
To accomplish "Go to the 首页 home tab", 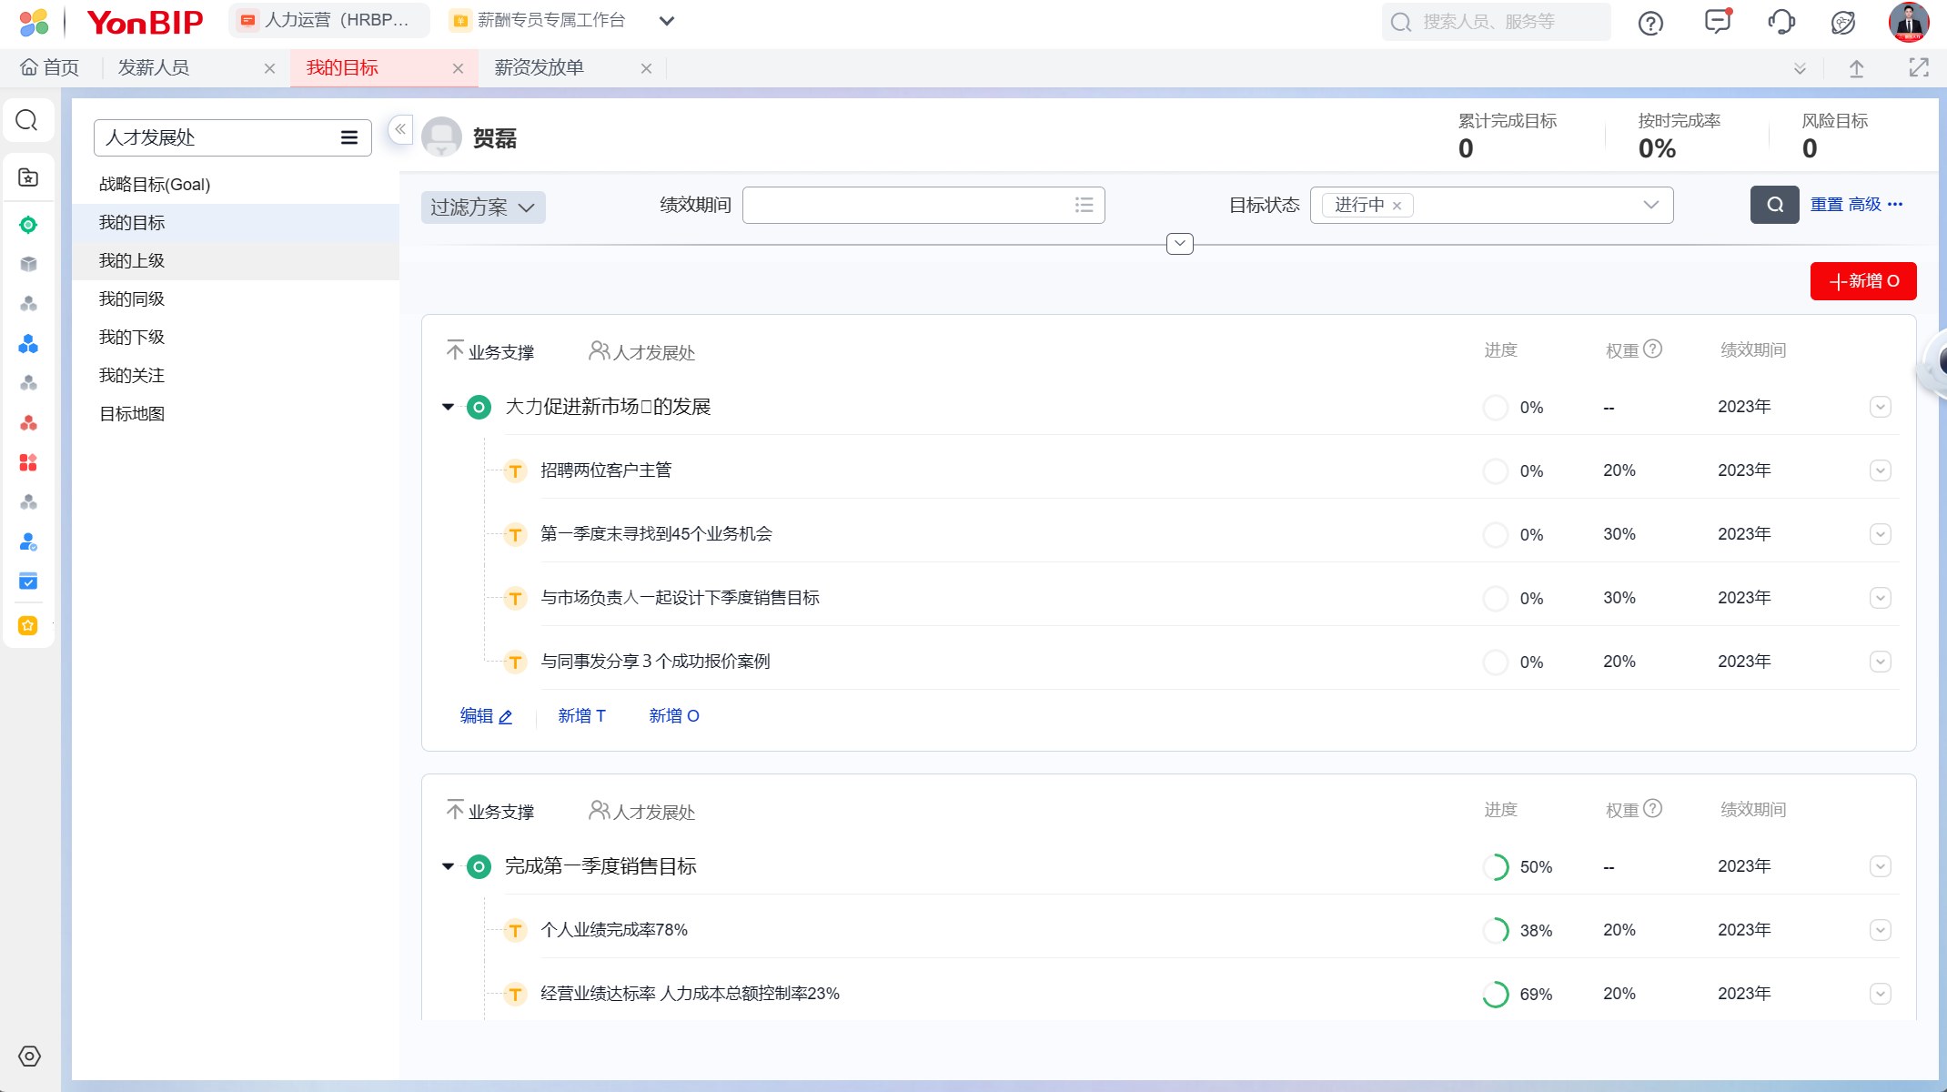I will [x=50, y=67].
